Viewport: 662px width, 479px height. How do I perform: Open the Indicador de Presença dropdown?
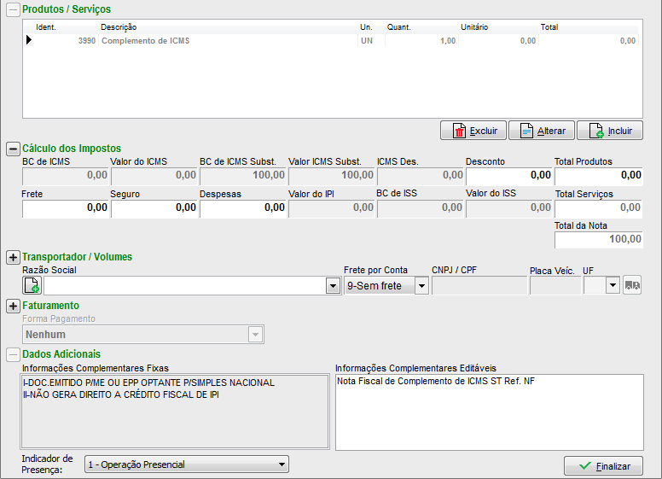coord(282,464)
